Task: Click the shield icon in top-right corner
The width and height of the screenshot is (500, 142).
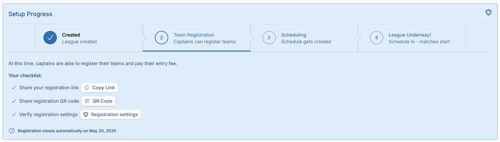Action: coord(488,13)
